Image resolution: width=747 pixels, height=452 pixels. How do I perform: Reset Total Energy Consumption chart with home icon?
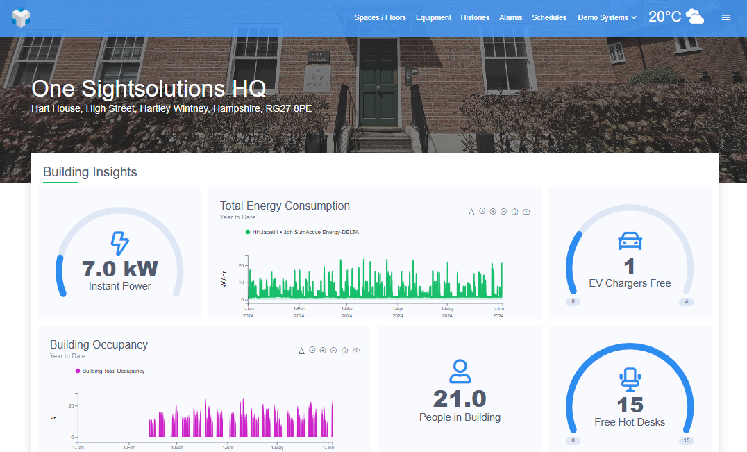514,211
